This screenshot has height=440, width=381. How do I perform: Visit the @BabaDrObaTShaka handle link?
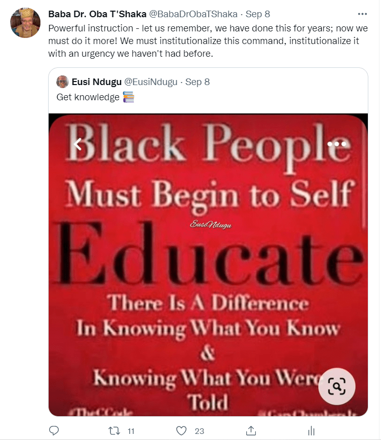193,14
